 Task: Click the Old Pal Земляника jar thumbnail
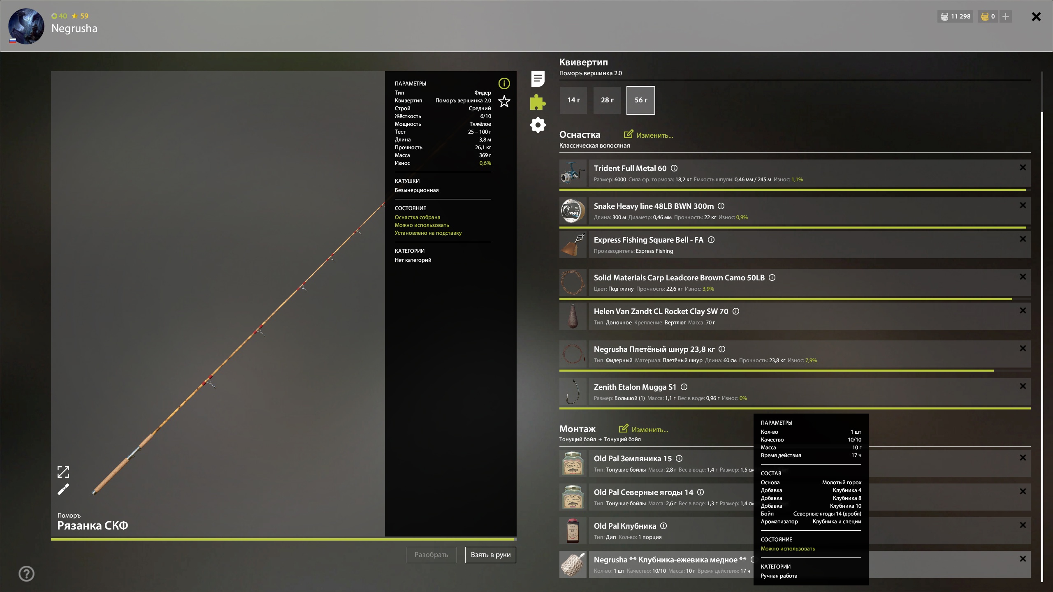(573, 463)
